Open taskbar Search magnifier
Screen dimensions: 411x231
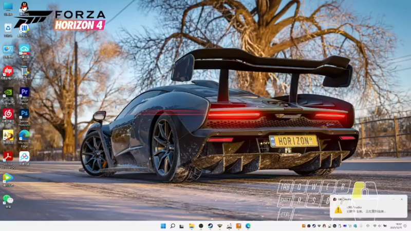(173, 226)
